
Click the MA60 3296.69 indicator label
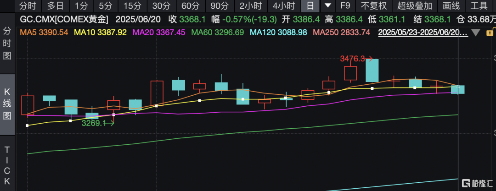pyautogui.click(x=218, y=32)
